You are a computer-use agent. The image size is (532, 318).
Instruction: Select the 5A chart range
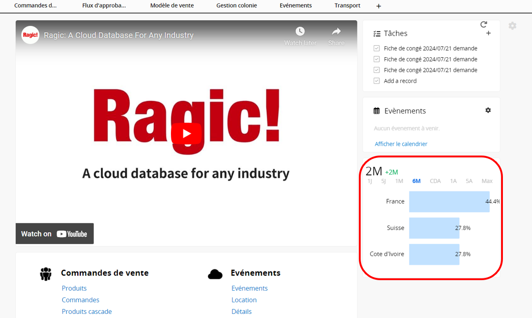click(x=469, y=181)
